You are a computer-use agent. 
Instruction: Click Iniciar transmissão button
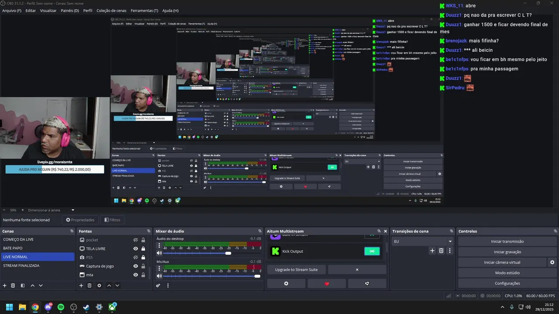507,242
